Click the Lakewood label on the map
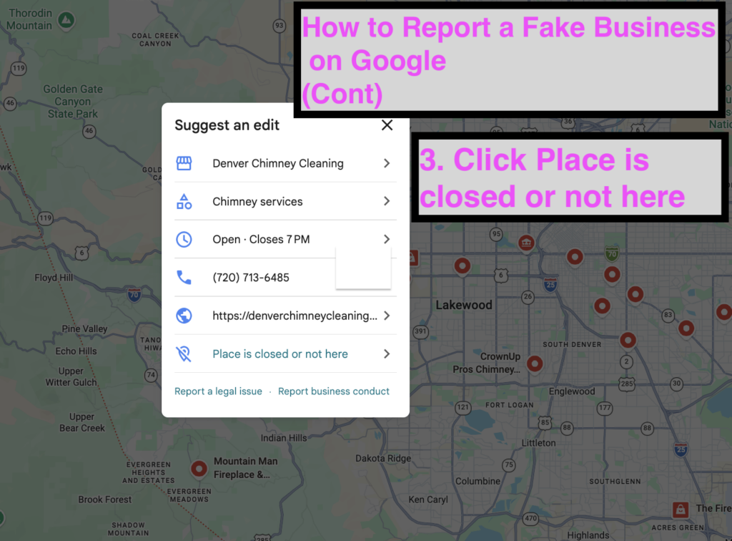 point(464,305)
